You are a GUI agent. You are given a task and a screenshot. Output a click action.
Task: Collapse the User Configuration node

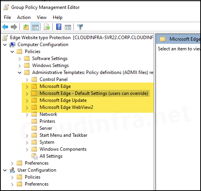coord(5,170)
